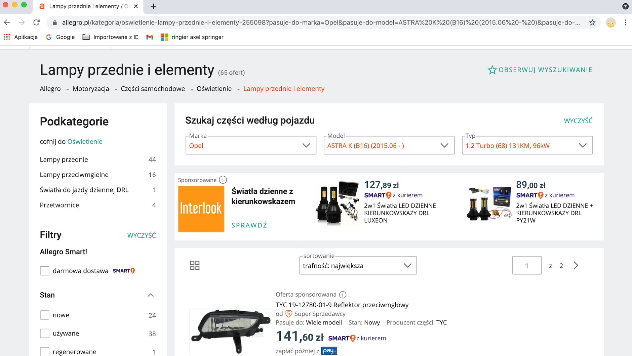The height and width of the screenshot is (356, 632).
Task: Open TYC fog lamp product image
Action: pyautogui.click(x=230, y=332)
